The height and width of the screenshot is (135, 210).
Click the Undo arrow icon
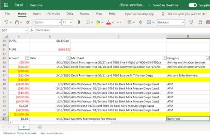[6, 22]
